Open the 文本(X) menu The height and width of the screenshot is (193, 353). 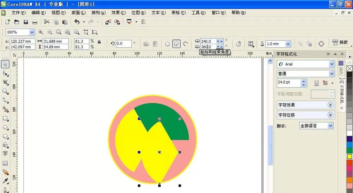pyautogui.click(x=158, y=13)
